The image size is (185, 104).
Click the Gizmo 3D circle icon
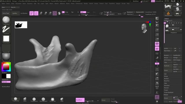click(x=55, y=13)
